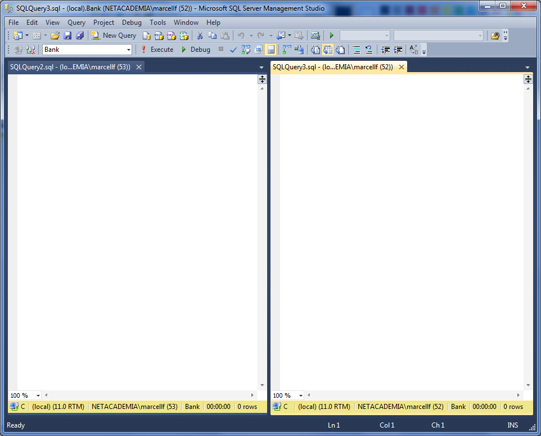Image resolution: width=541 pixels, height=436 pixels.
Task: Close the SQLQuery2.sql tab
Action: tap(139, 67)
